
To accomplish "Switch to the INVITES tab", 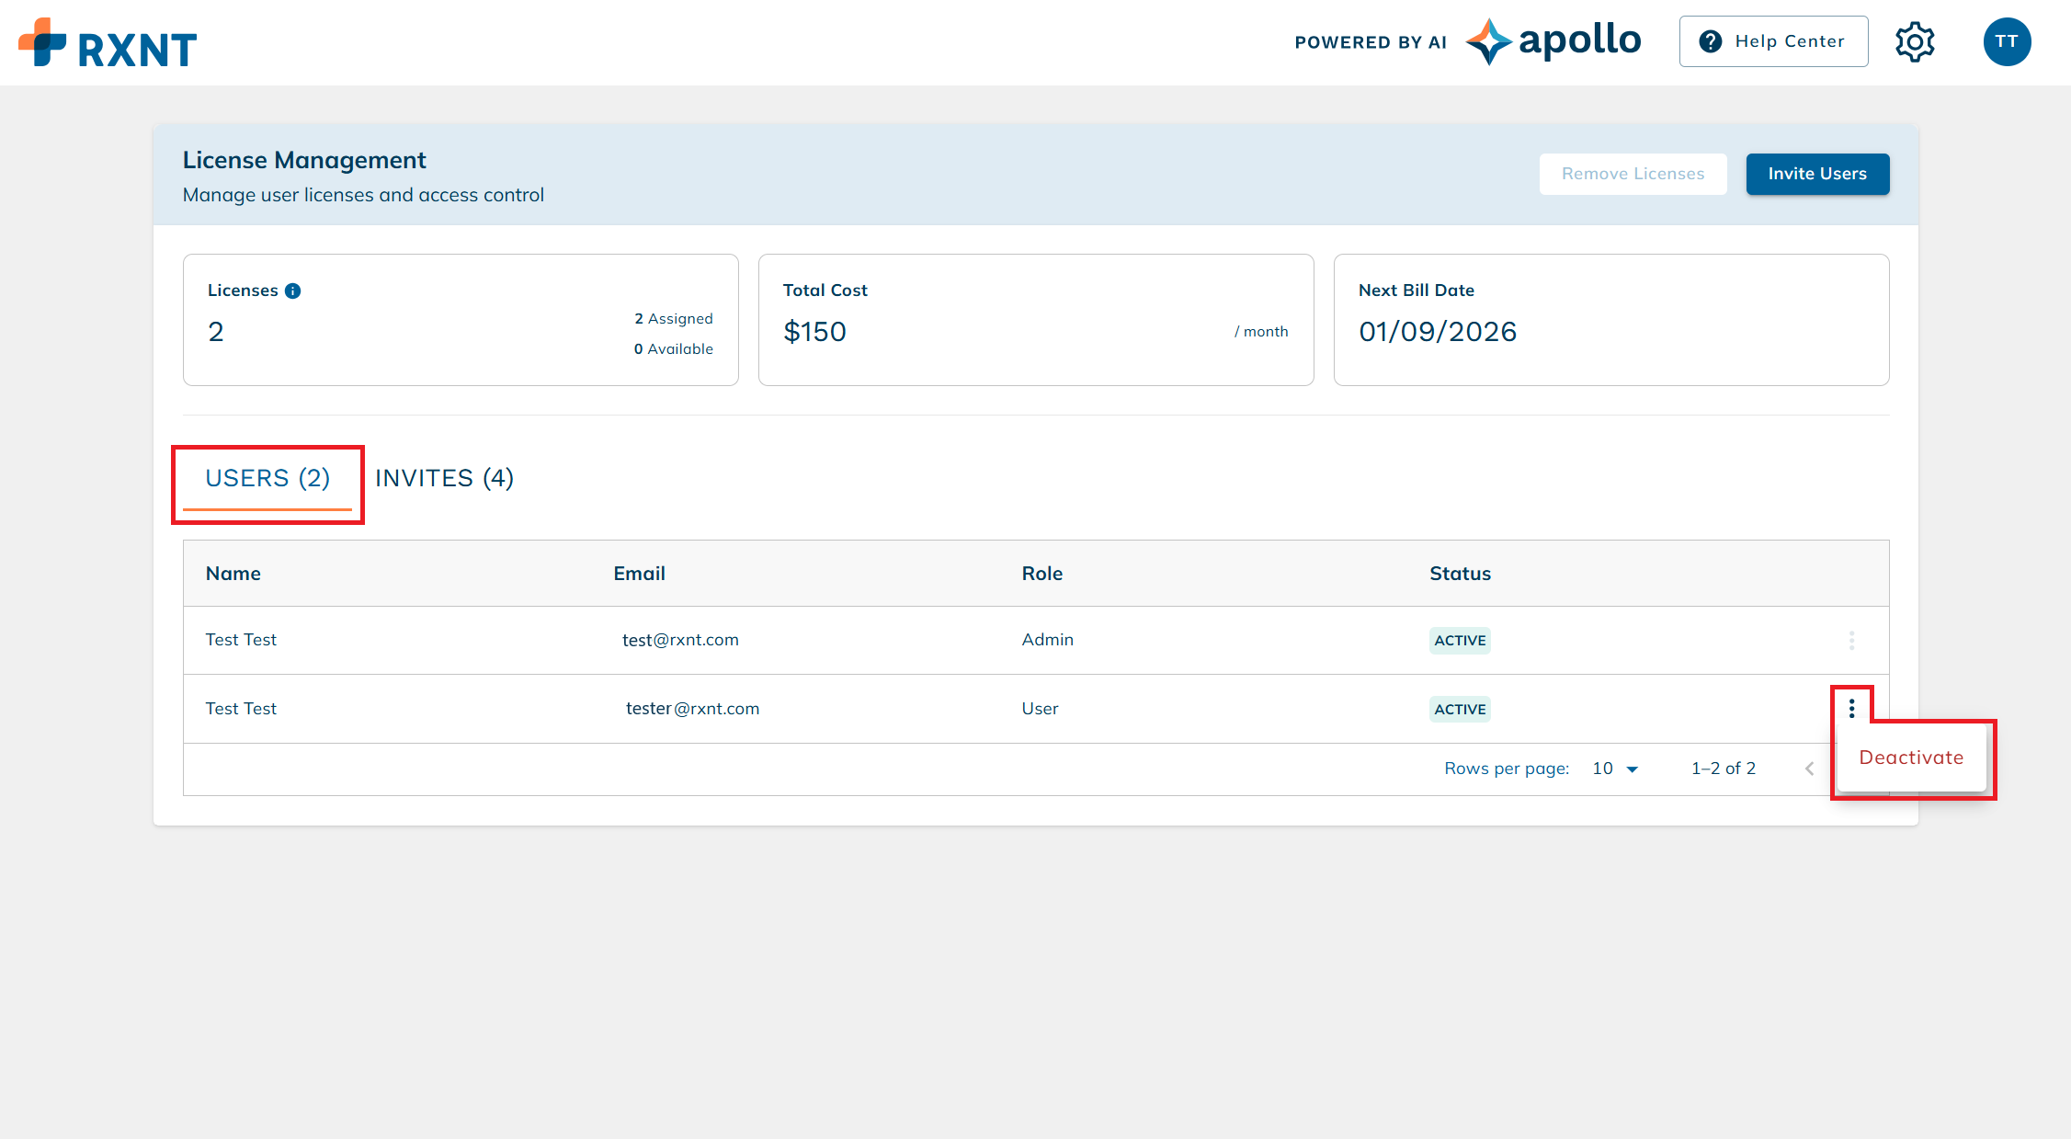I will [444, 477].
